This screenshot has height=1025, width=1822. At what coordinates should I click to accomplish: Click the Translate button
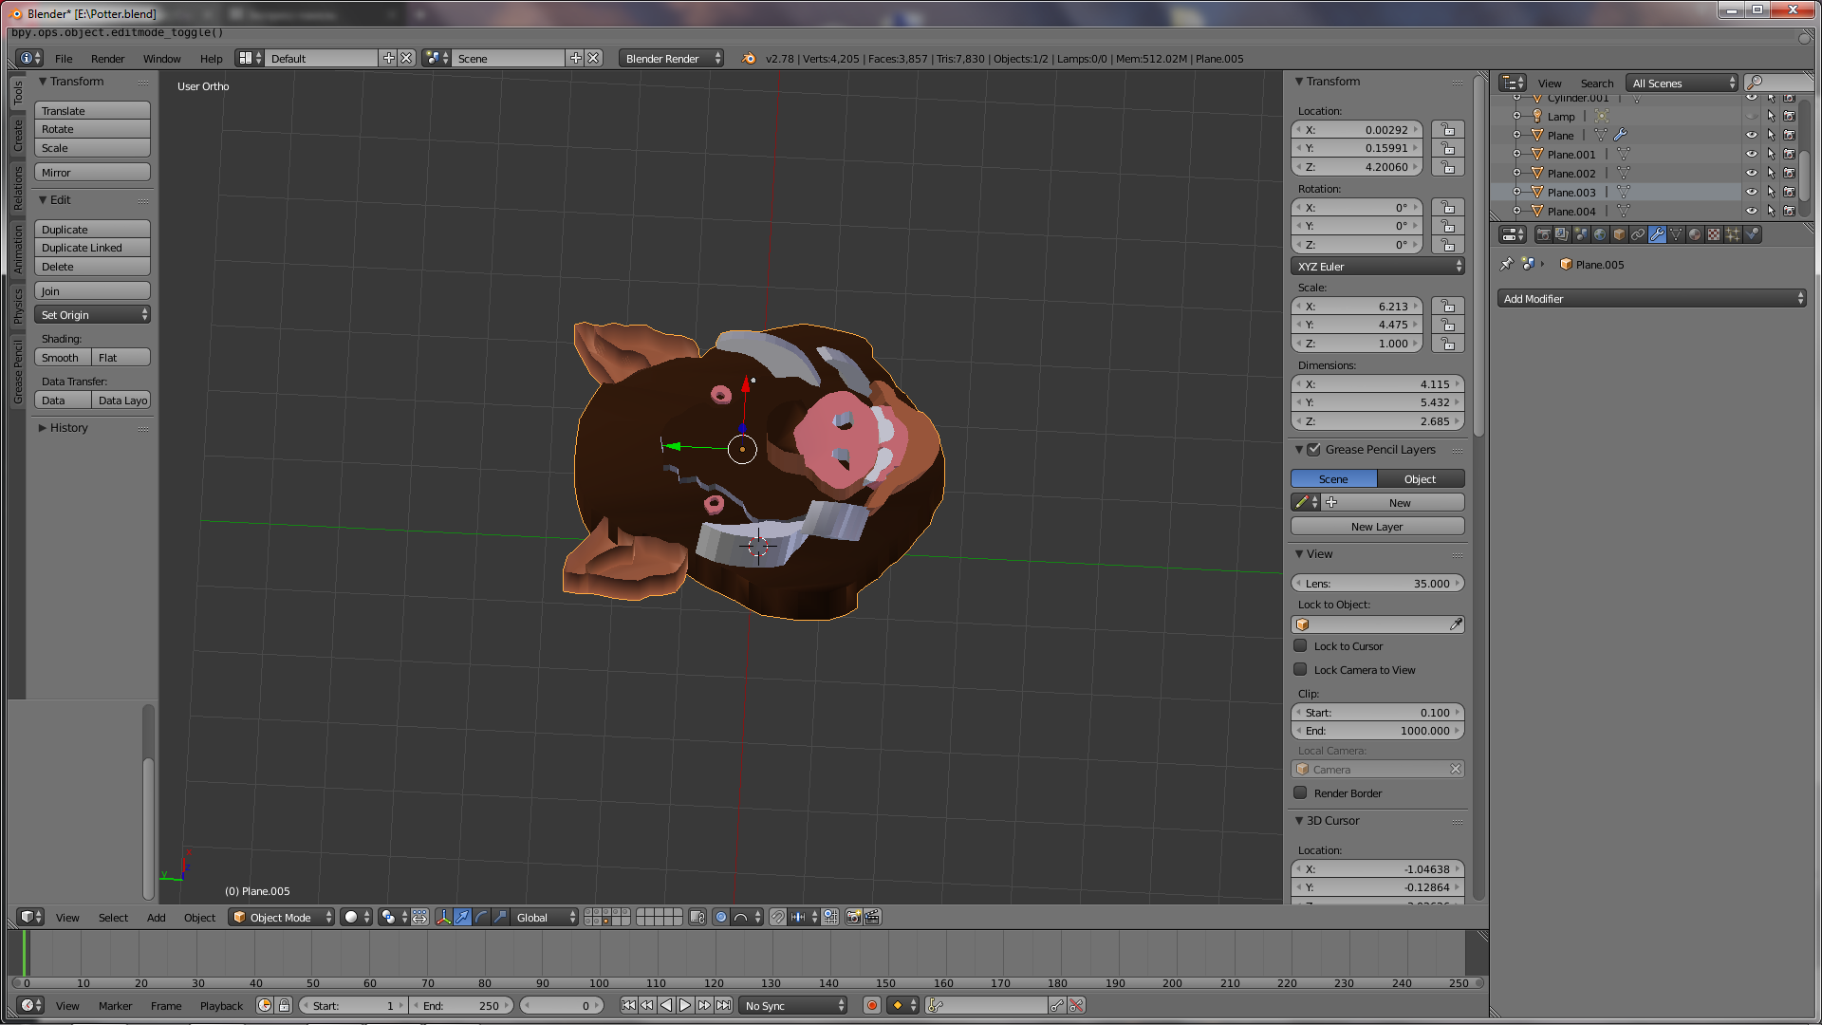pyautogui.click(x=92, y=110)
